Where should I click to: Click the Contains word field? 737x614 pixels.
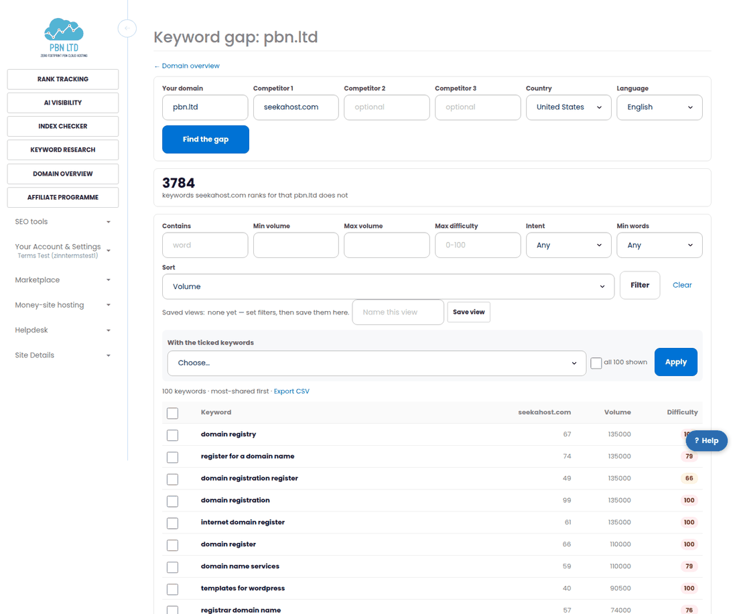[x=205, y=245]
